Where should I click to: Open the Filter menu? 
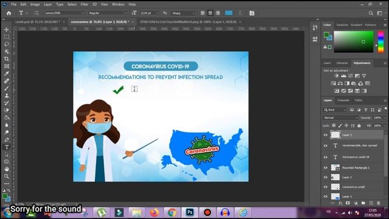click(x=84, y=4)
